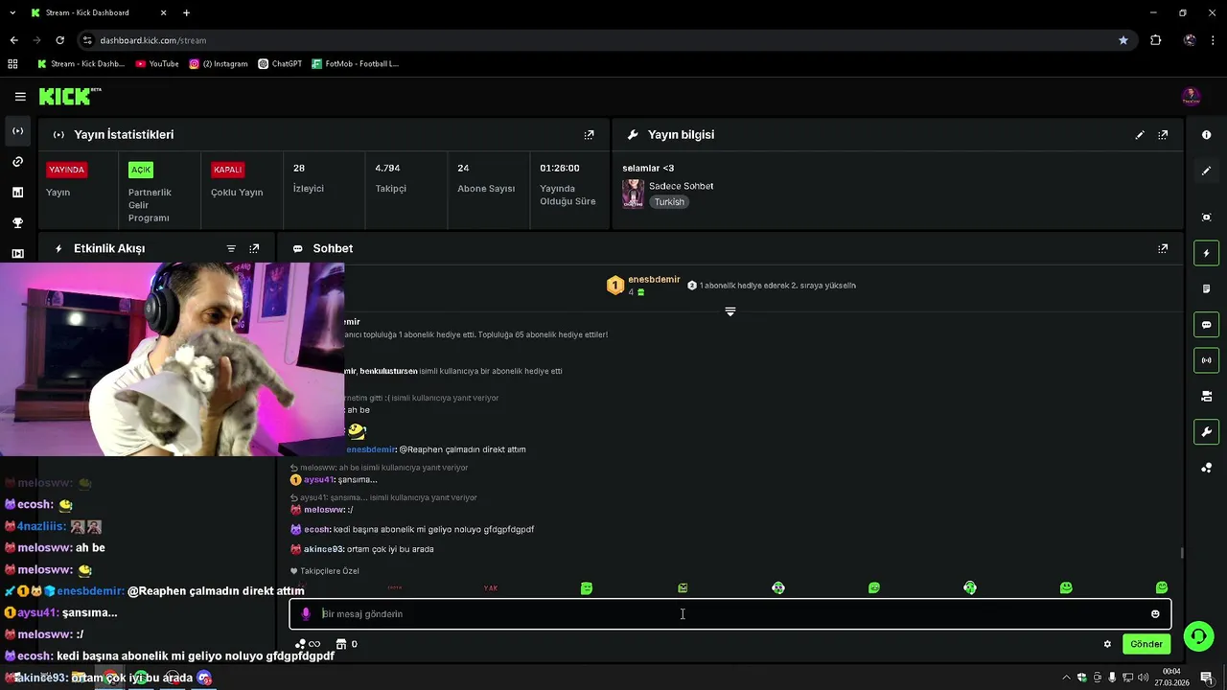
Task: Click the Kick logo
Action: pyautogui.click(x=70, y=96)
